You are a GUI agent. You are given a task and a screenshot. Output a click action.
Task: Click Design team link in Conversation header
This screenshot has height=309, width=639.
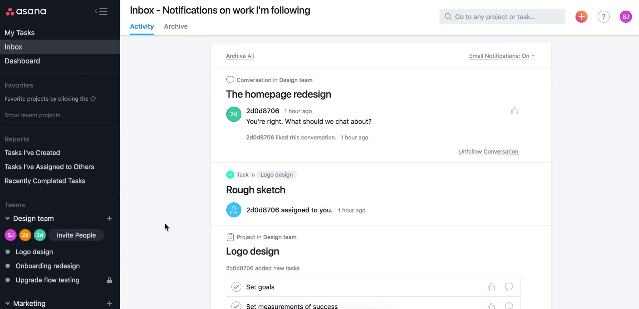pyautogui.click(x=296, y=80)
